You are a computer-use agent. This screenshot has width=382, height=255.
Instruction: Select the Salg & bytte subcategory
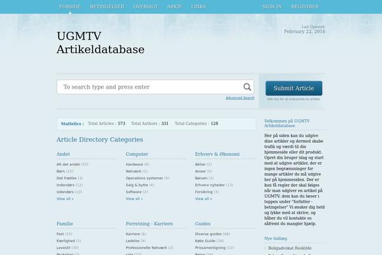click(137, 185)
